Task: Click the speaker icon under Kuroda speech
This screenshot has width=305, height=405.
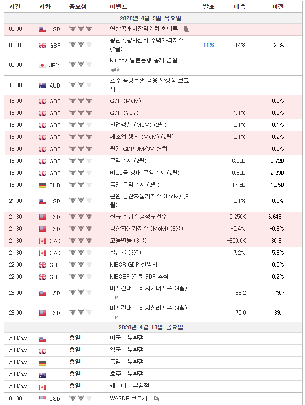Action: [115, 70]
